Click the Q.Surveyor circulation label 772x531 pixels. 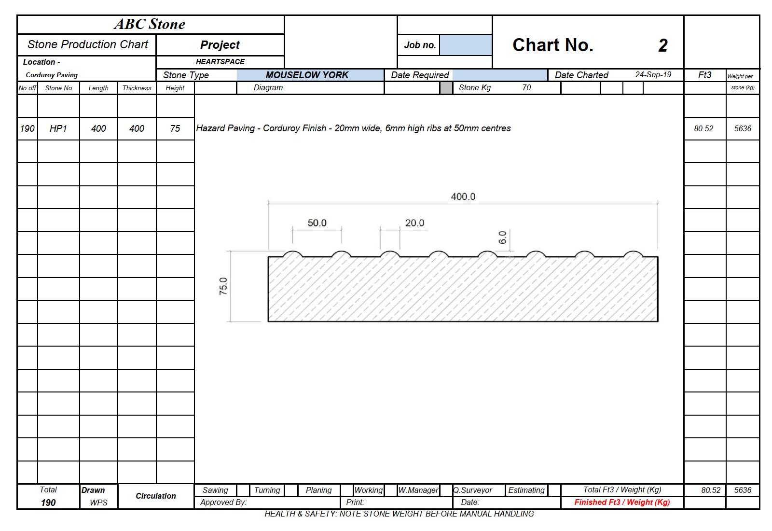click(x=472, y=490)
